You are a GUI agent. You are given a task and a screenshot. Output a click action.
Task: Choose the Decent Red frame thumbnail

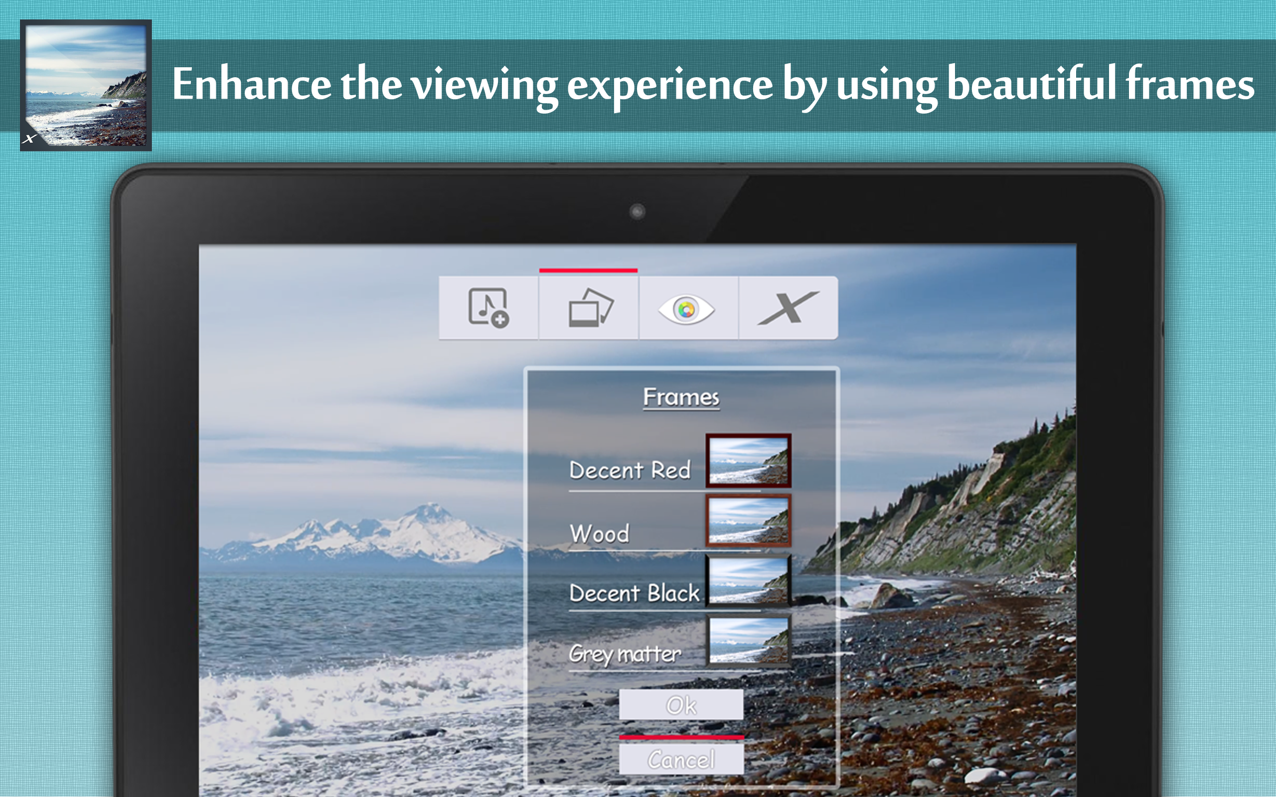tap(748, 460)
